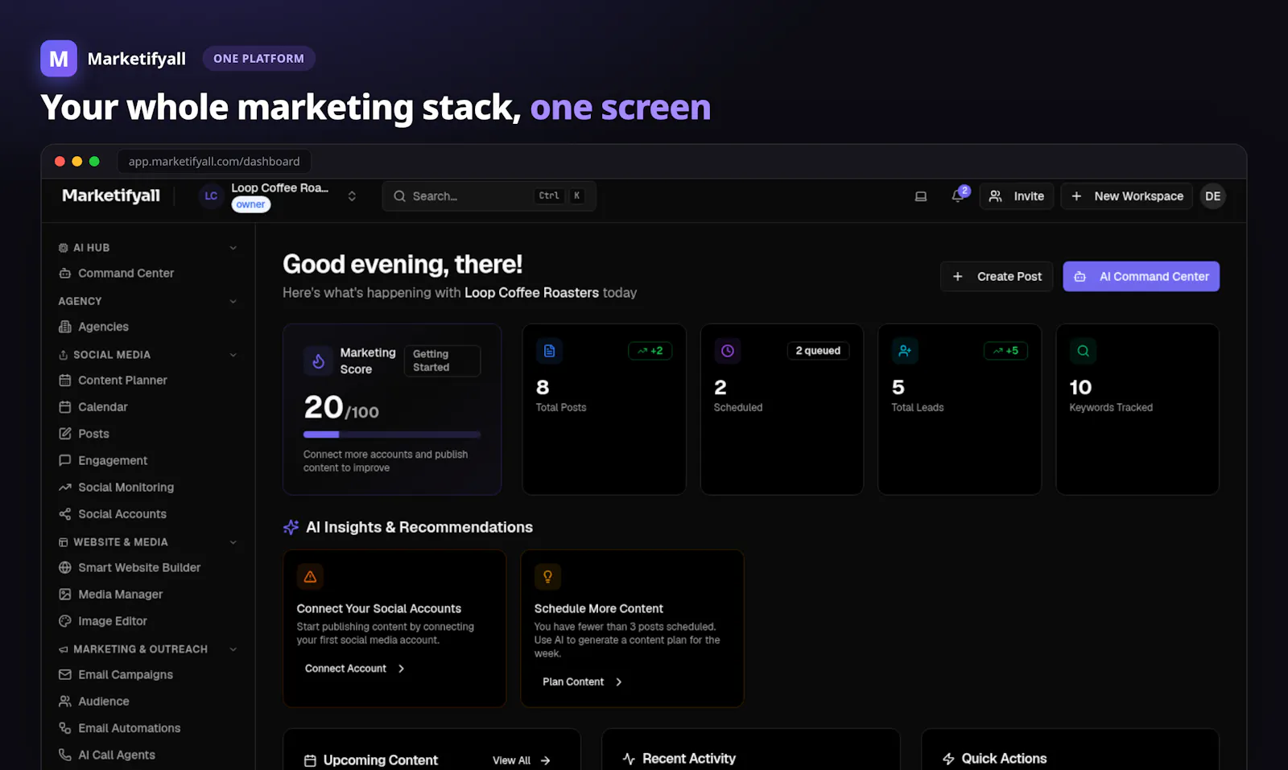Click the owner role badge
Viewport: 1288px width, 770px height.
pos(251,204)
